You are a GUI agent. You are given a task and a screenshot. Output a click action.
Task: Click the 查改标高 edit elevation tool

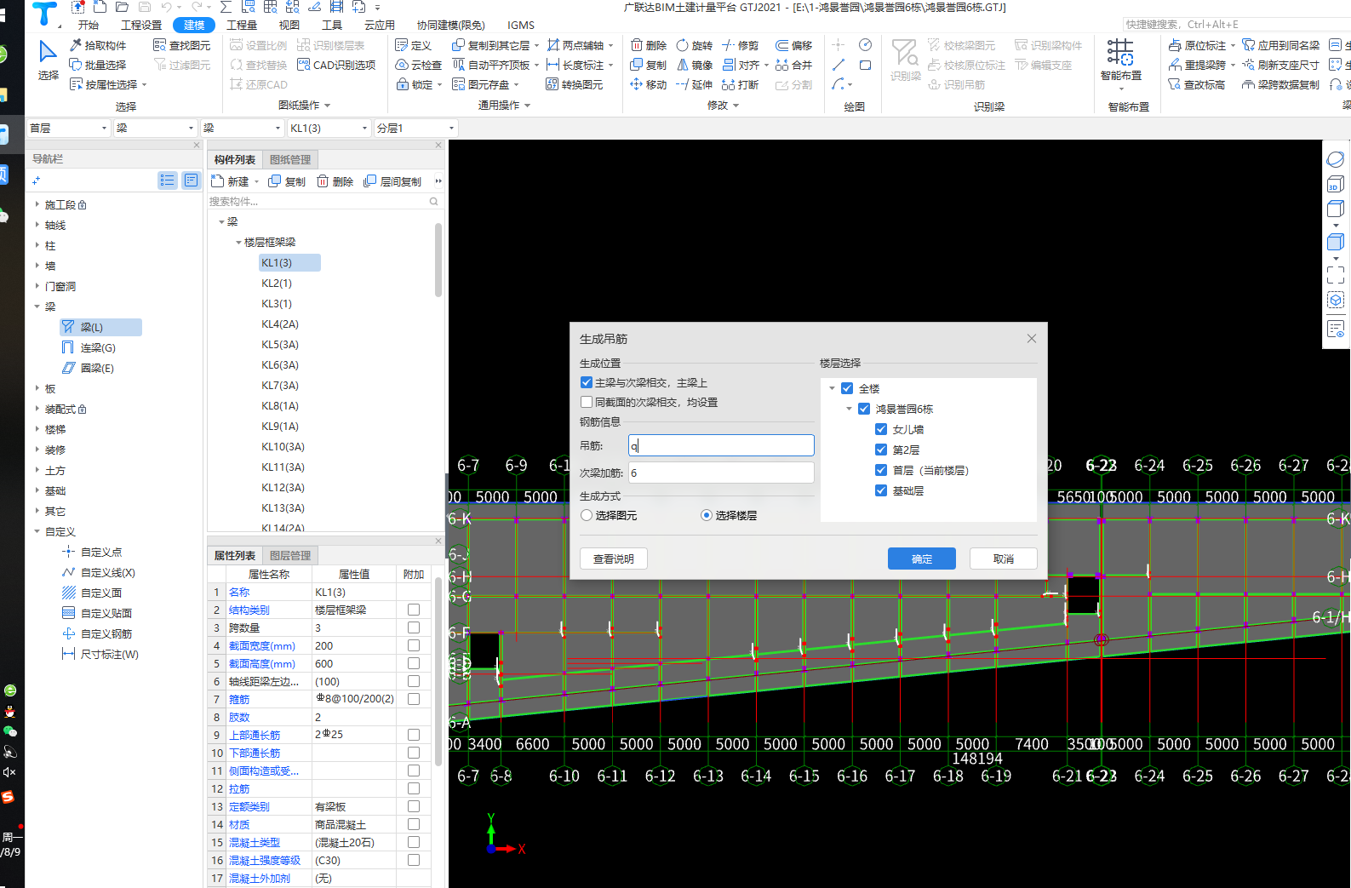coord(1196,84)
